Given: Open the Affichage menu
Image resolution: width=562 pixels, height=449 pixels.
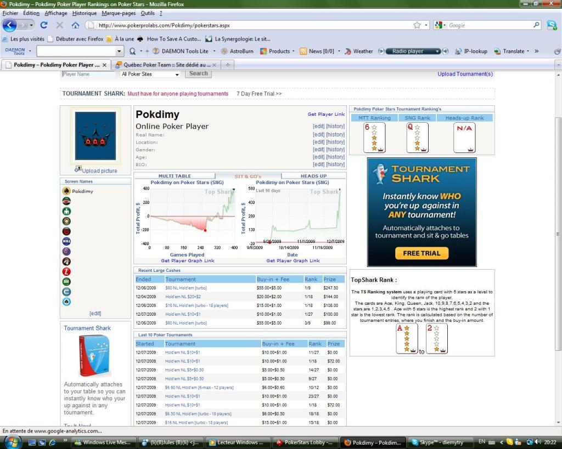Looking at the screenshot, I should (56, 13).
